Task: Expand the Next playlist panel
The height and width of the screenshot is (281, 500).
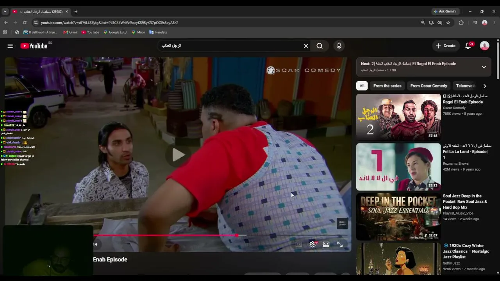Action: pos(484,67)
